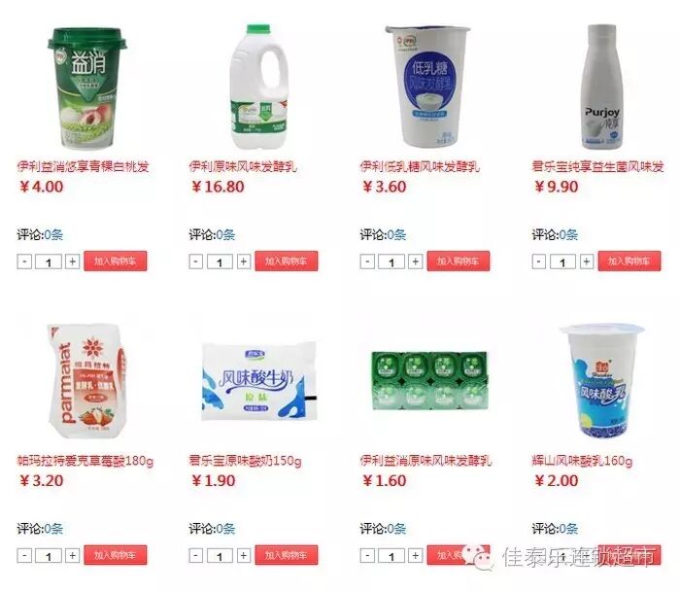Decrease quantity for 伊利原味风味发酵乳 ¥16.80
This screenshot has height=592, width=680.
196,261
